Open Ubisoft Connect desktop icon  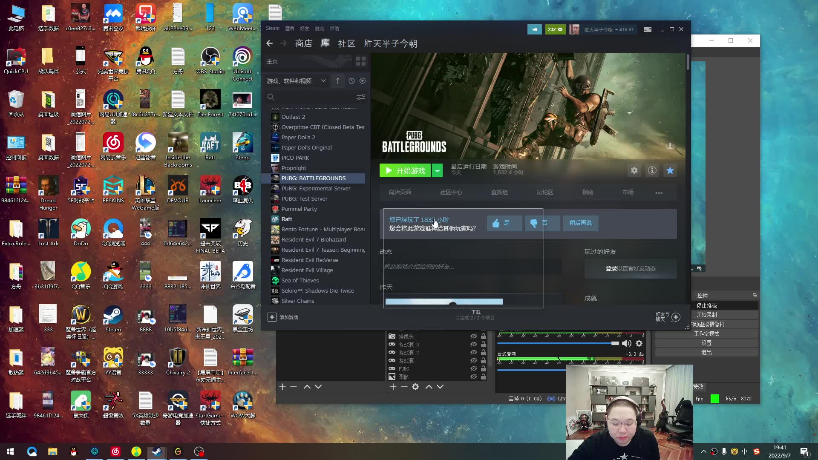pos(242,64)
